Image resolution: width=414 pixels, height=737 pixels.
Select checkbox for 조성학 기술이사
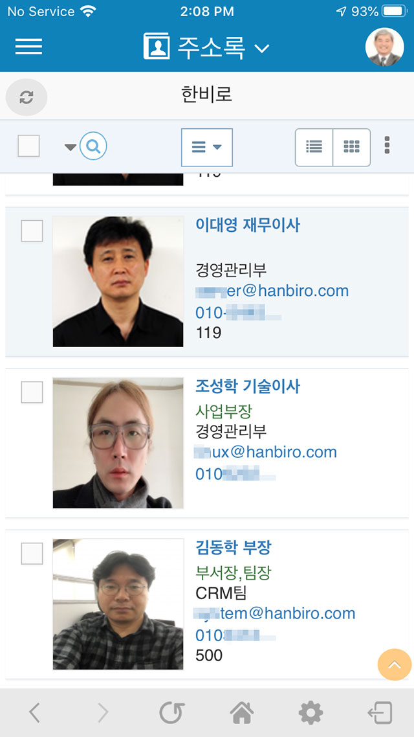coord(32,392)
